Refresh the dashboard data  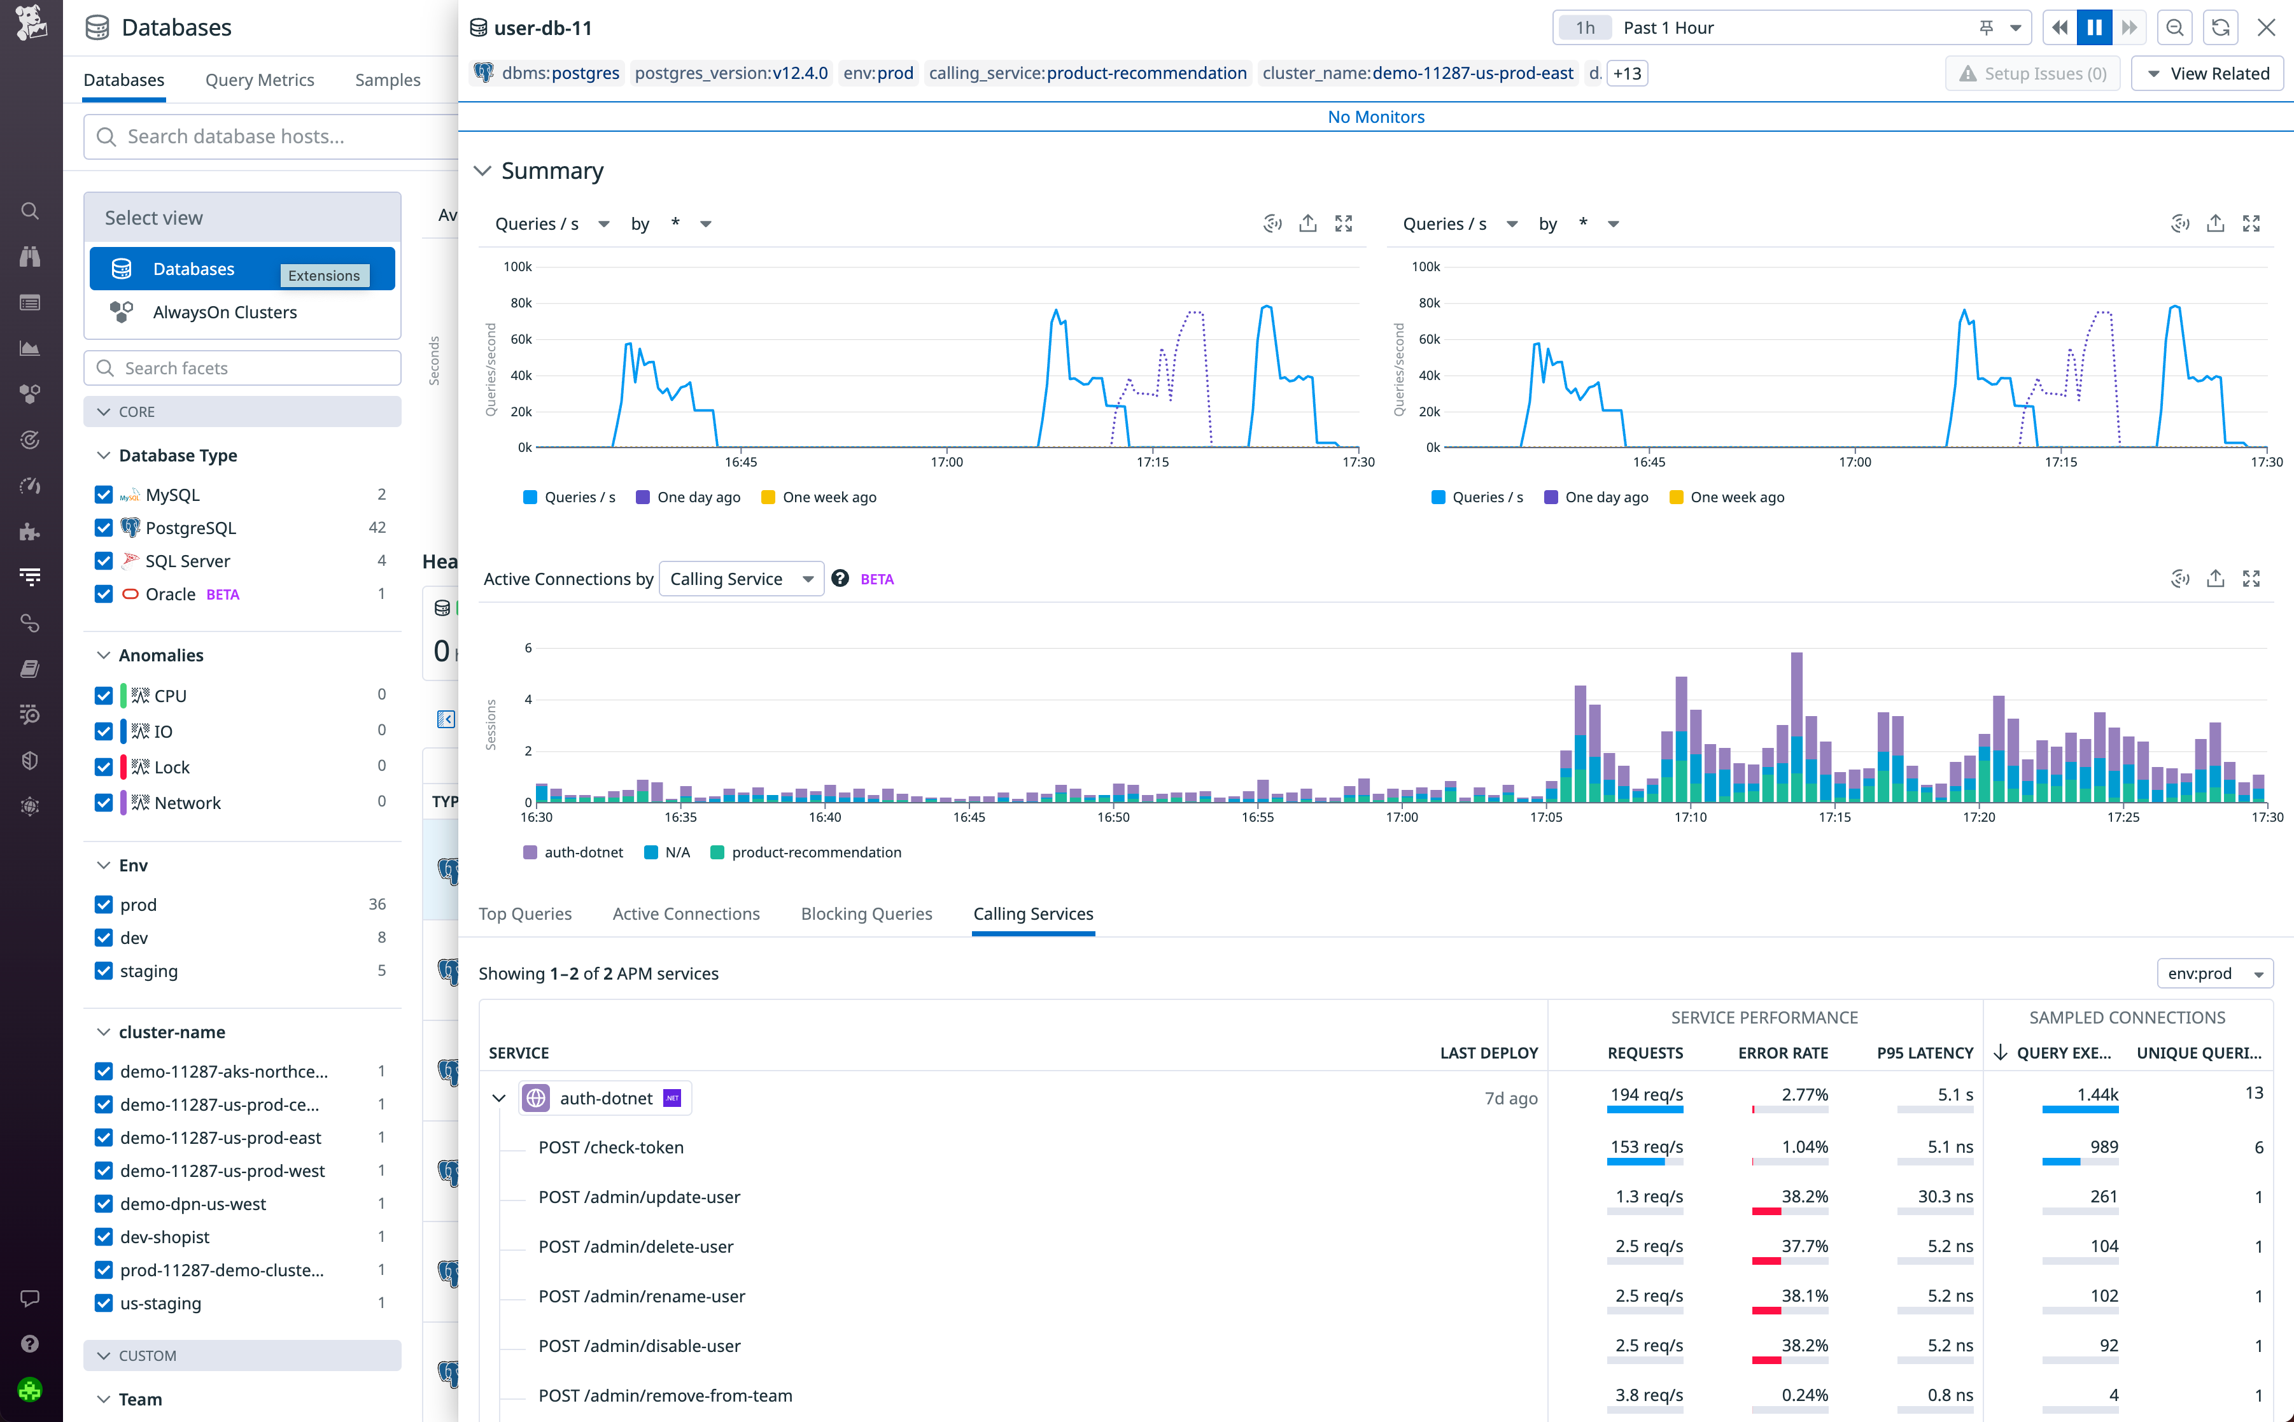point(2221,27)
